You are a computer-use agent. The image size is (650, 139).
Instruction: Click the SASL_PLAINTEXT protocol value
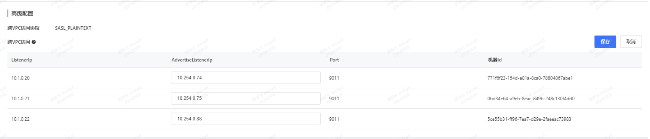coord(73,28)
